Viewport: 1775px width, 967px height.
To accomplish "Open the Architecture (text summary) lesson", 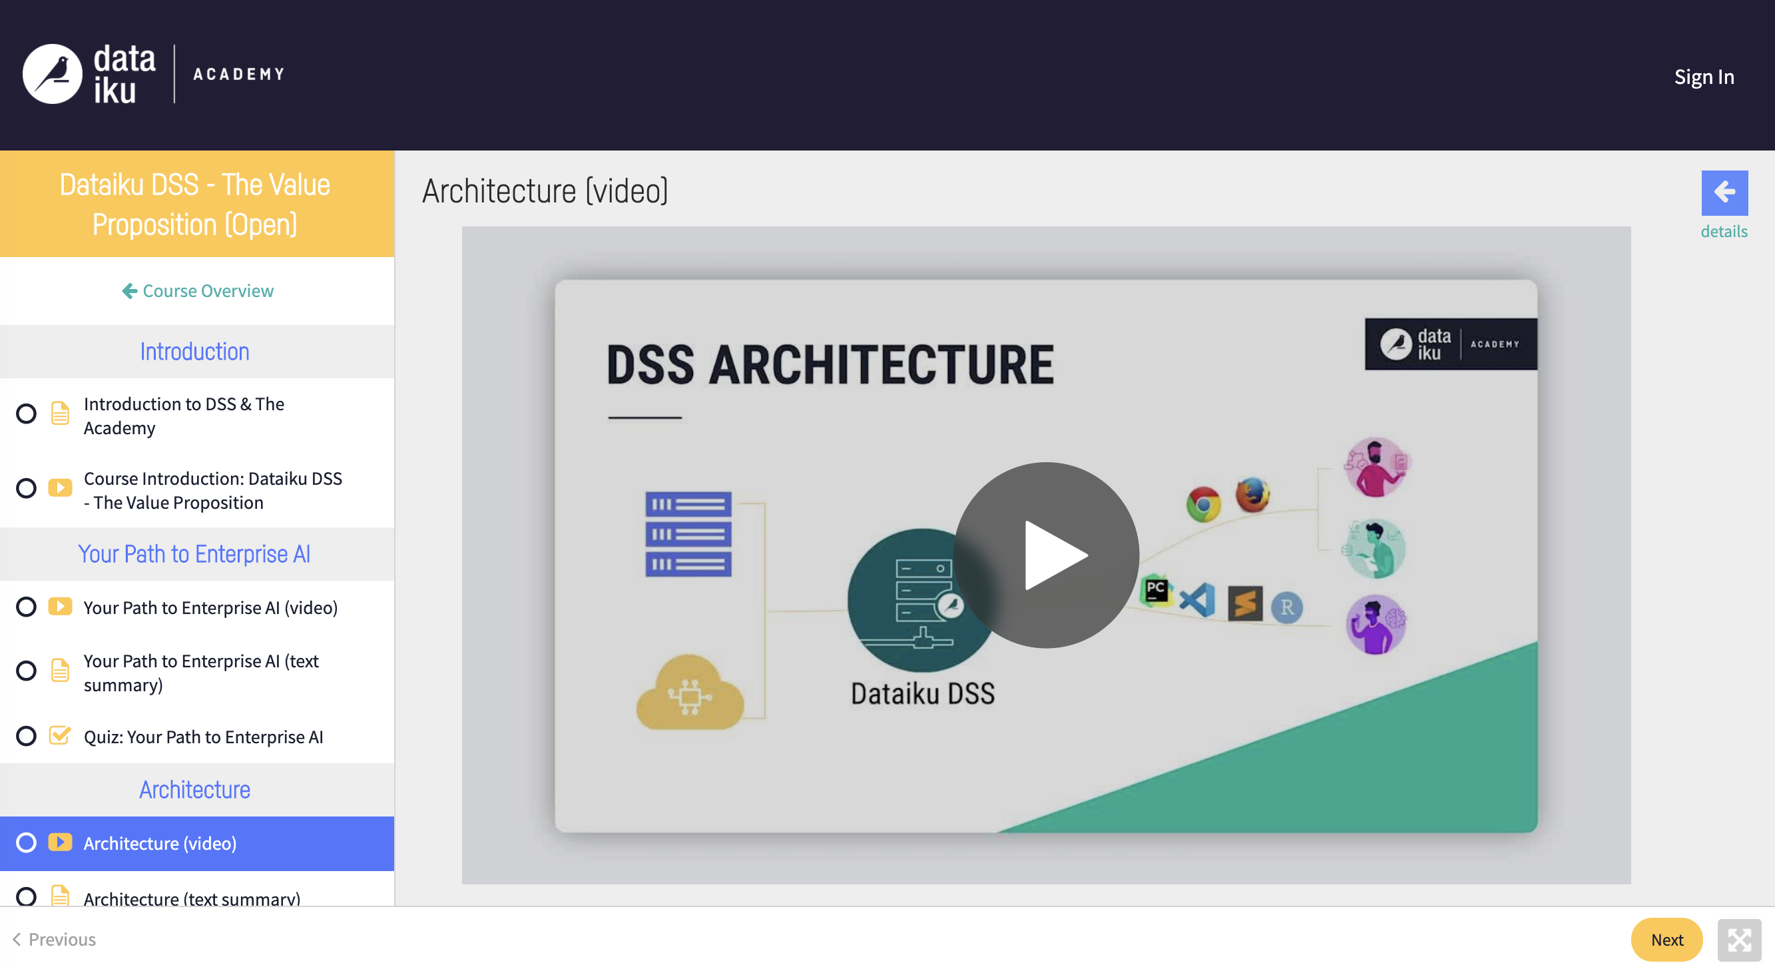I will pos(192,897).
